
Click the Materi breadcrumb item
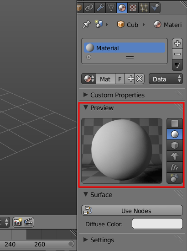tap(168, 25)
